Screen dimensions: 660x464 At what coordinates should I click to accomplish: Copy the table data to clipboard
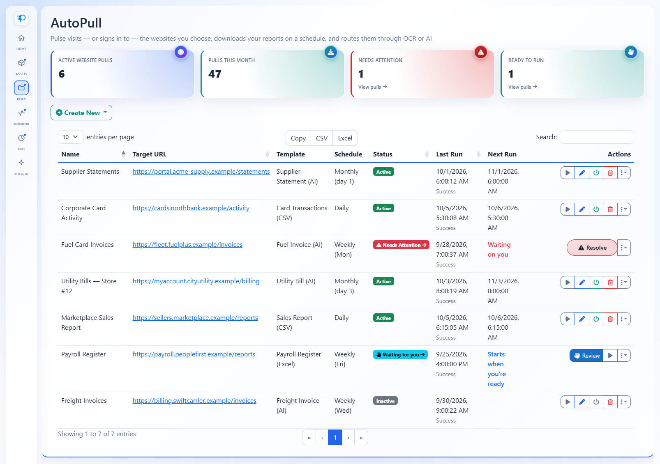click(298, 138)
